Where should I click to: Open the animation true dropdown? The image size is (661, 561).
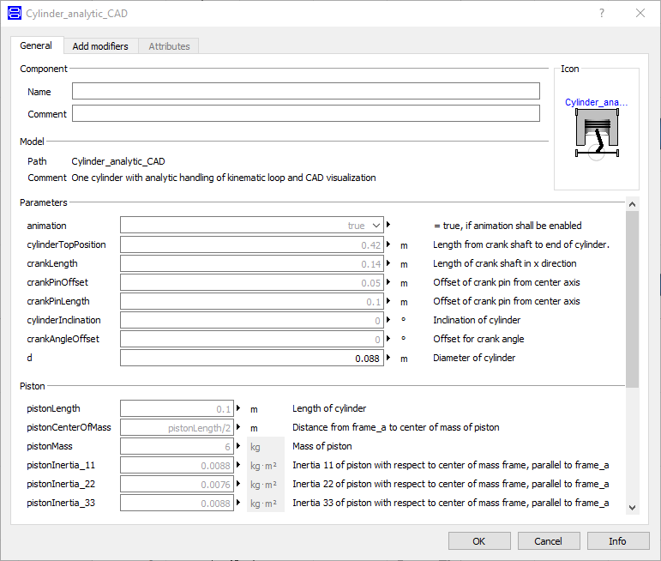(x=252, y=226)
